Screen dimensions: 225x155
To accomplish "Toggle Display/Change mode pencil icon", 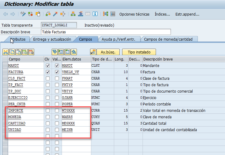I will 23,14.
